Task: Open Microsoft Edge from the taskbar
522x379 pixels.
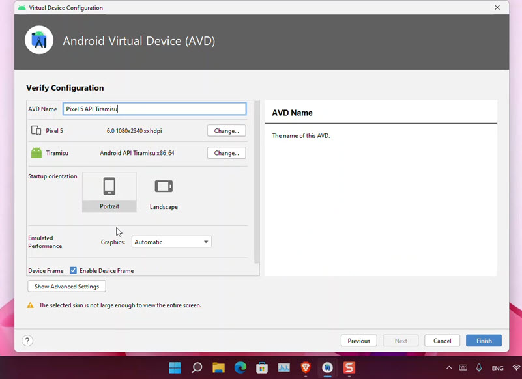Action: (240, 368)
